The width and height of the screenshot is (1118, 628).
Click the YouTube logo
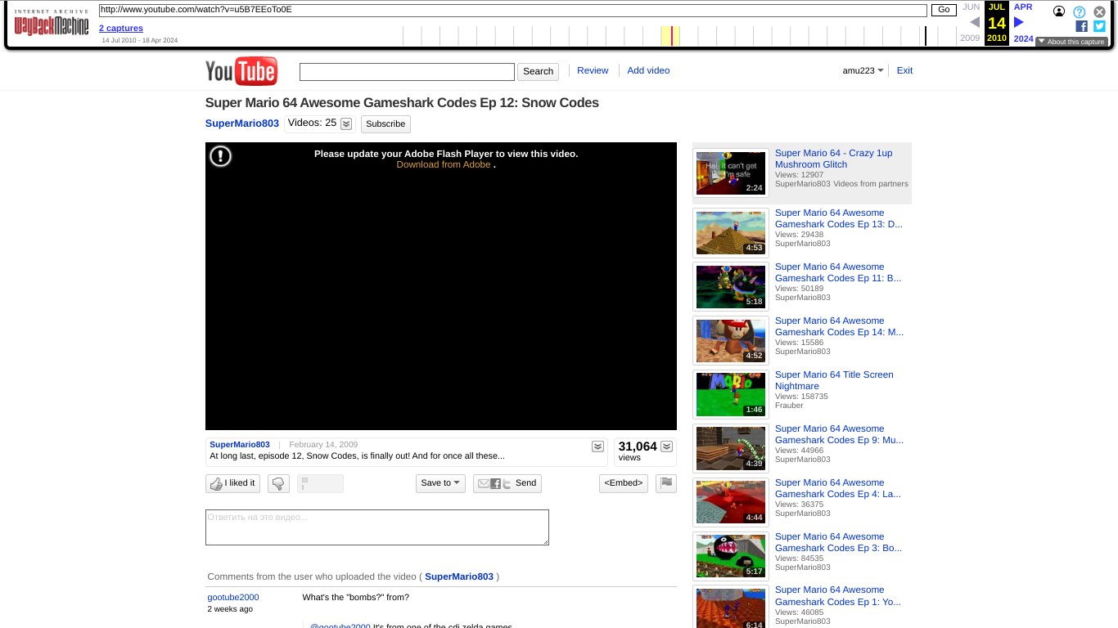[241, 71]
